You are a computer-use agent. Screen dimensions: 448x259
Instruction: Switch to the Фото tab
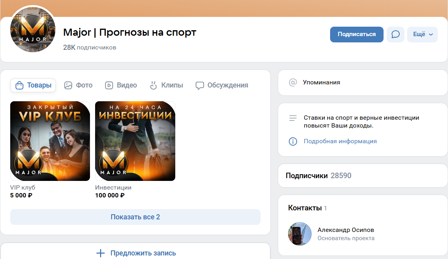pos(79,85)
